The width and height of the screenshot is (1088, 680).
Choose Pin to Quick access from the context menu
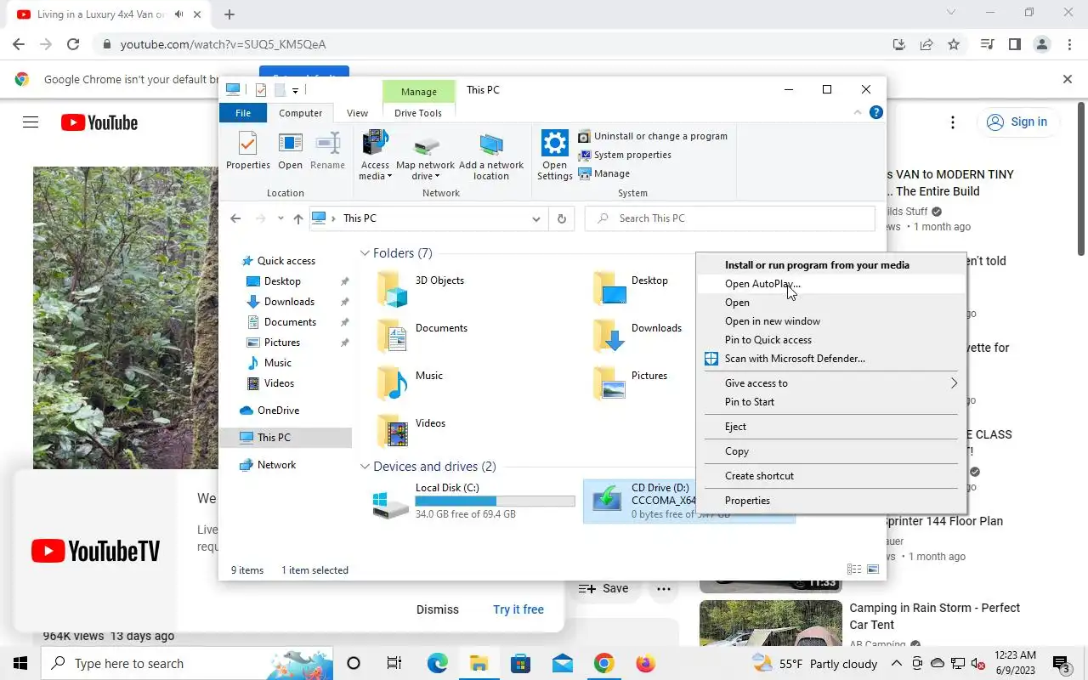click(x=830, y=340)
